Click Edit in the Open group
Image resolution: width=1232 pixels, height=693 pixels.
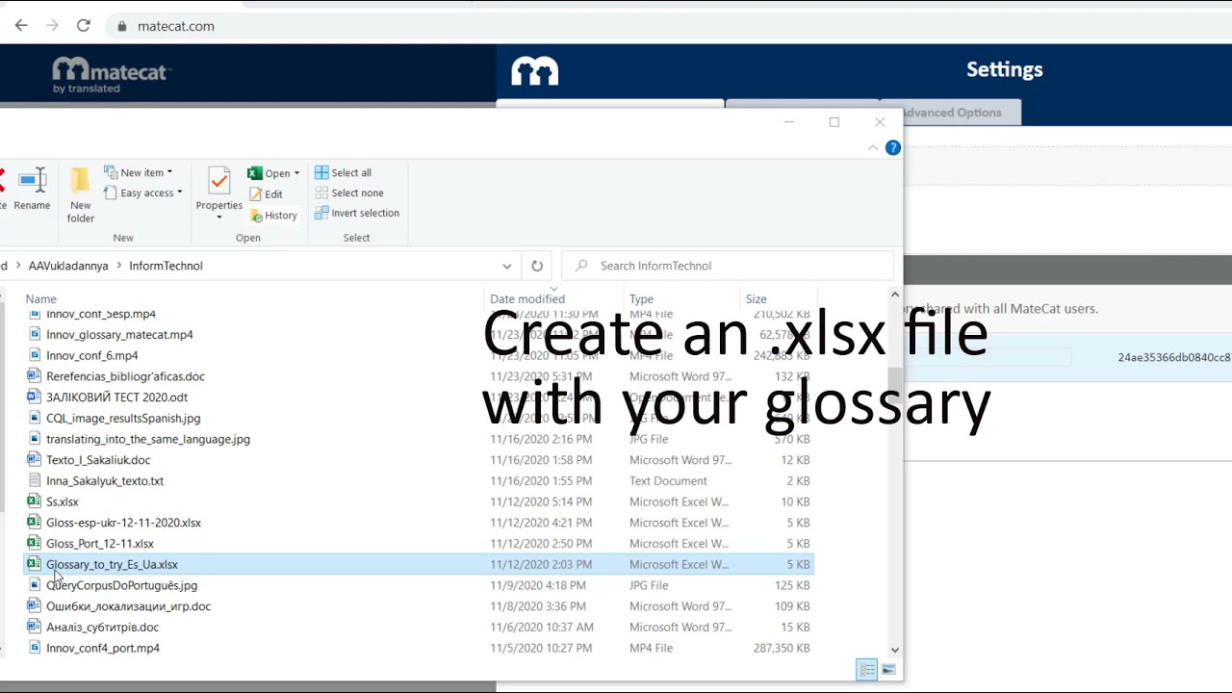pos(266,193)
